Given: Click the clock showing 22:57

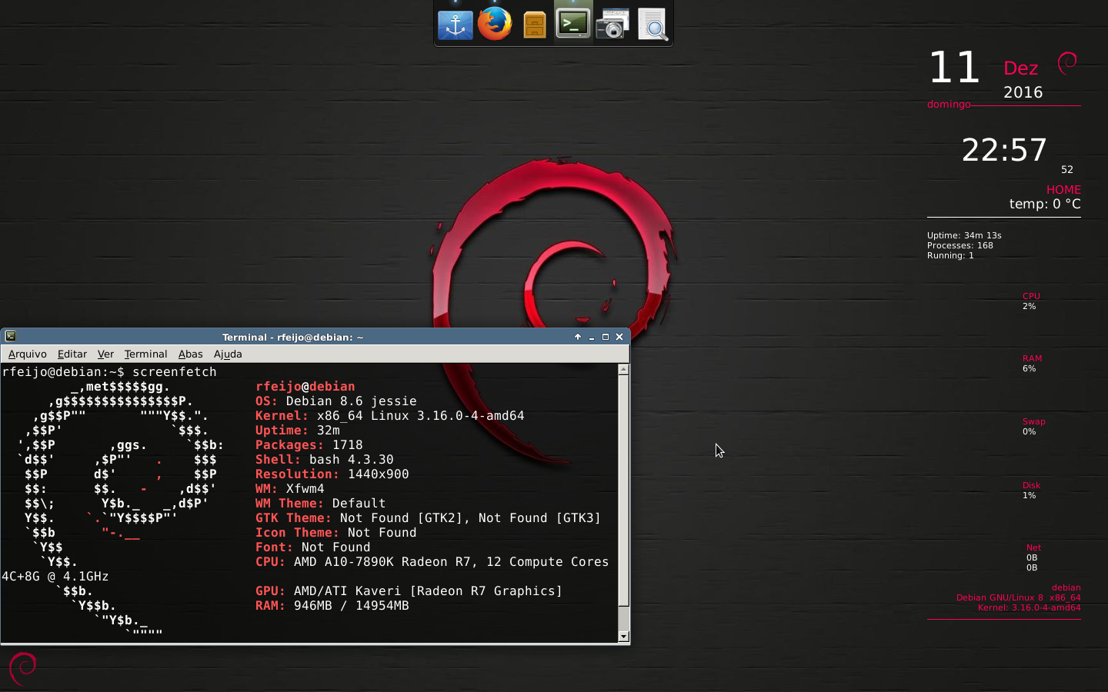Looking at the screenshot, I should coord(1004,150).
